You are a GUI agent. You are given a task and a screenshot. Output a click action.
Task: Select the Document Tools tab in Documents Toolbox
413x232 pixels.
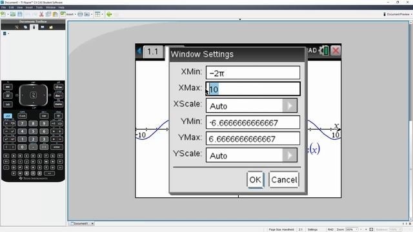coord(17,27)
